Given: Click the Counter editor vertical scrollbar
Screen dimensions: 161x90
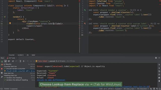Looking at the screenshot, I should pyautogui.click(x=79, y=27).
